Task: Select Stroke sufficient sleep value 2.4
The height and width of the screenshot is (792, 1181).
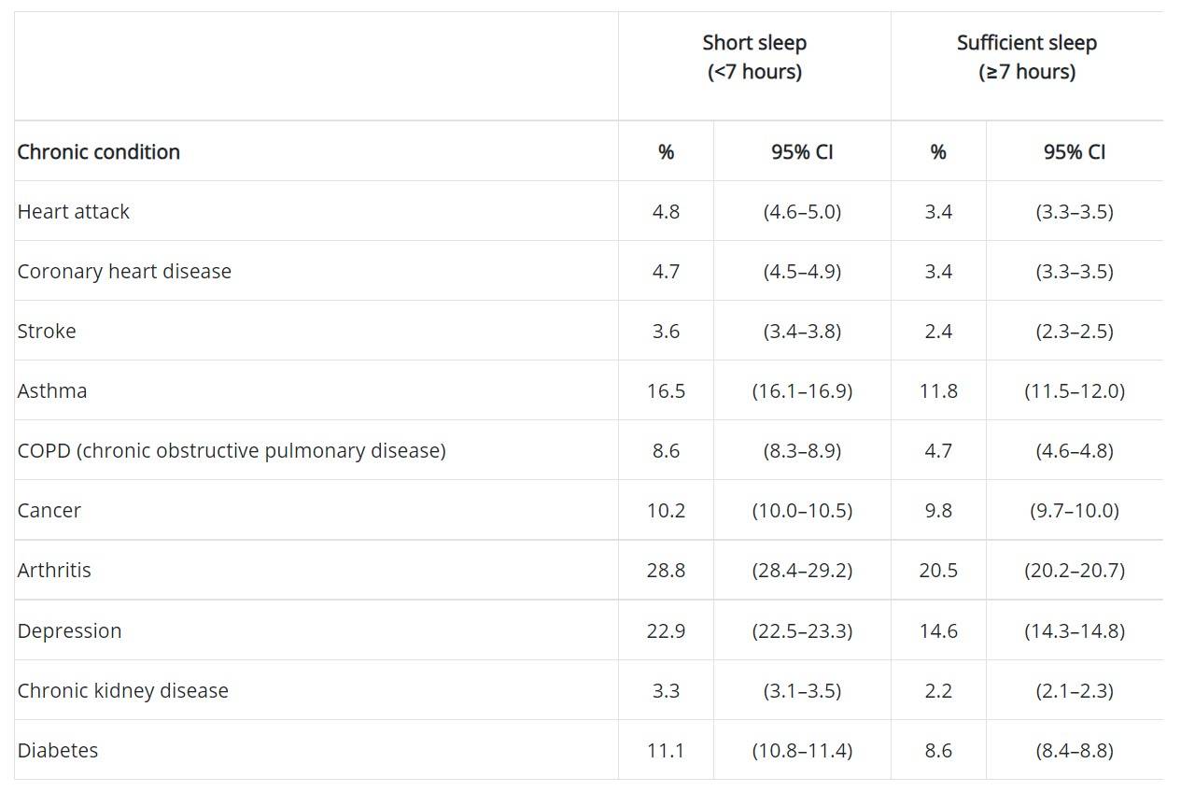Action: (x=938, y=332)
